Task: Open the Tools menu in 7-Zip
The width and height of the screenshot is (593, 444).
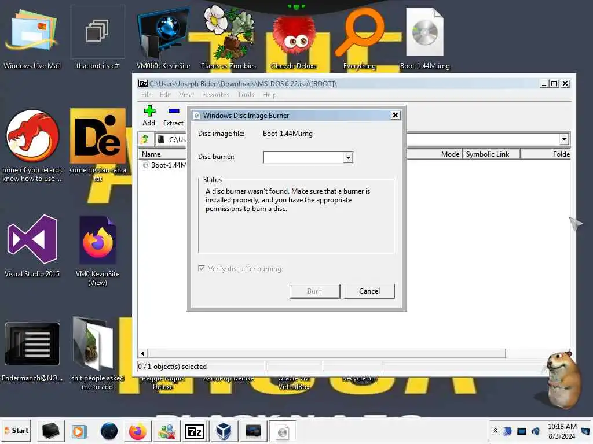Action: point(246,95)
